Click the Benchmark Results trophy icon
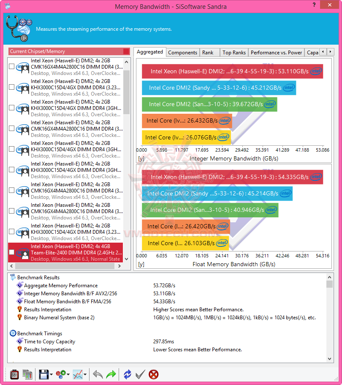The image size is (342, 385). tap(13, 277)
